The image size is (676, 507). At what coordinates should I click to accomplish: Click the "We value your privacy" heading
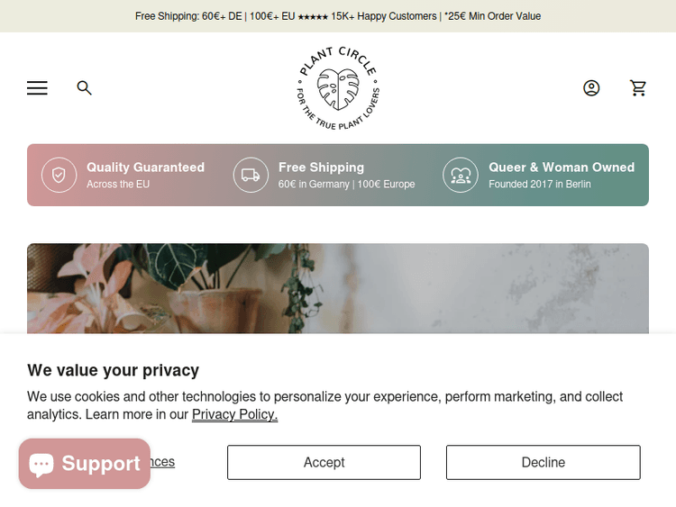[113, 370]
